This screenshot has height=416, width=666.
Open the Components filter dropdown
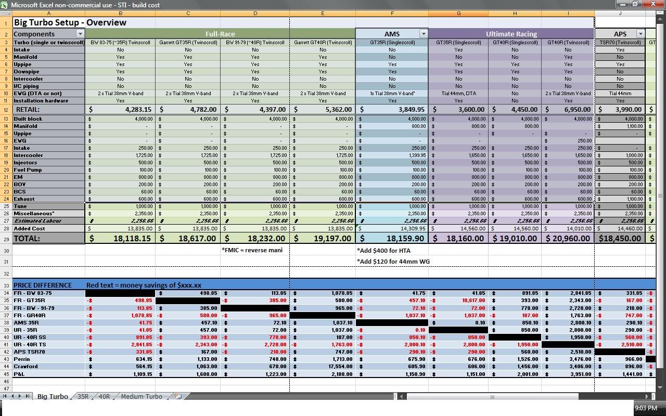tap(80, 34)
